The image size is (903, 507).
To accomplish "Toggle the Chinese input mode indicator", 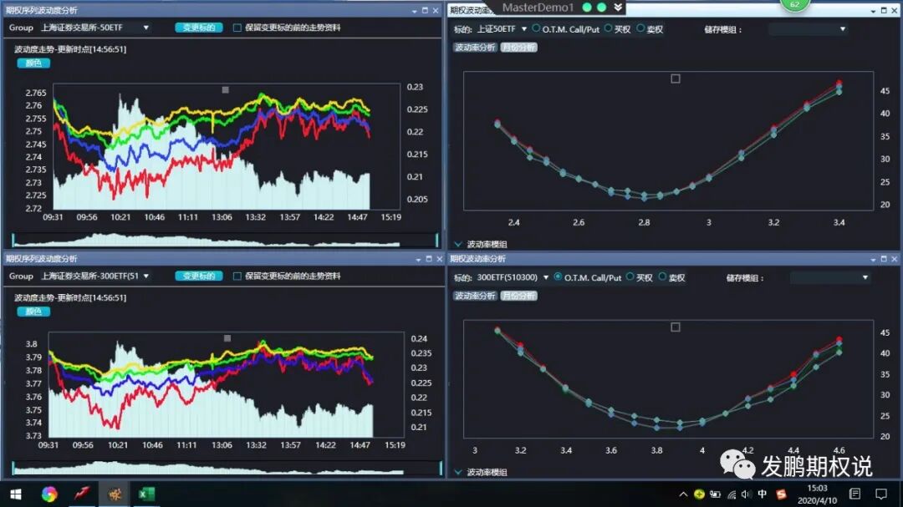I will point(763,494).
